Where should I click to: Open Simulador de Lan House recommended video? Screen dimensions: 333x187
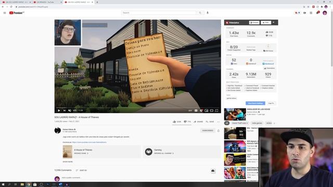[x=235, y=114]
